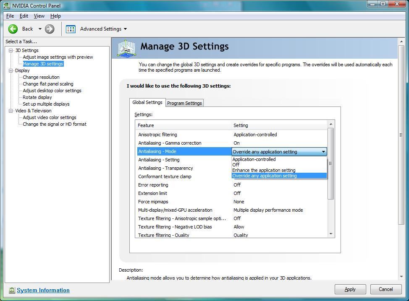Choose Off in the Antialiasing Mode list
Screen dimensions: 409x301
point(279,165)
